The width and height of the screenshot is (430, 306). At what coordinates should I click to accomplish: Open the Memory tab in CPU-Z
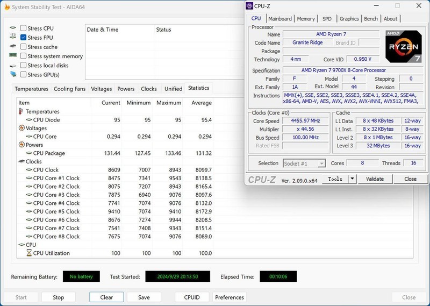pyautogui.click(x=306, y=19)
